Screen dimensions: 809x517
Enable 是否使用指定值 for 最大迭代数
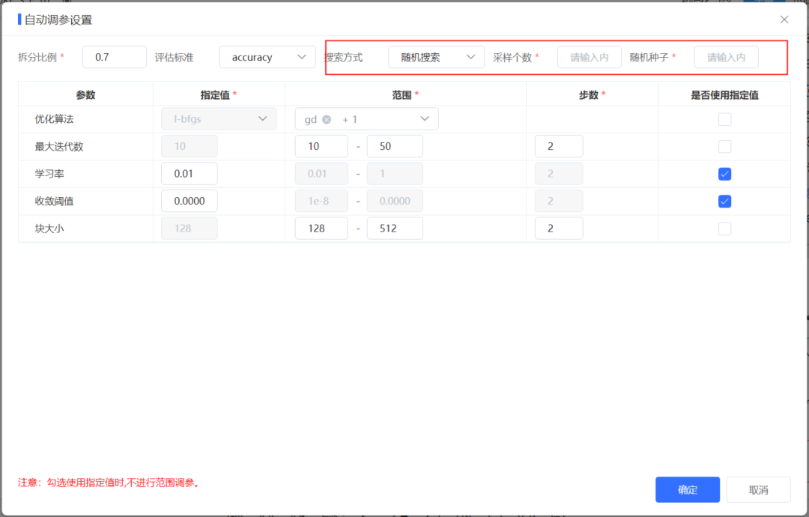[x=724, y=146]
